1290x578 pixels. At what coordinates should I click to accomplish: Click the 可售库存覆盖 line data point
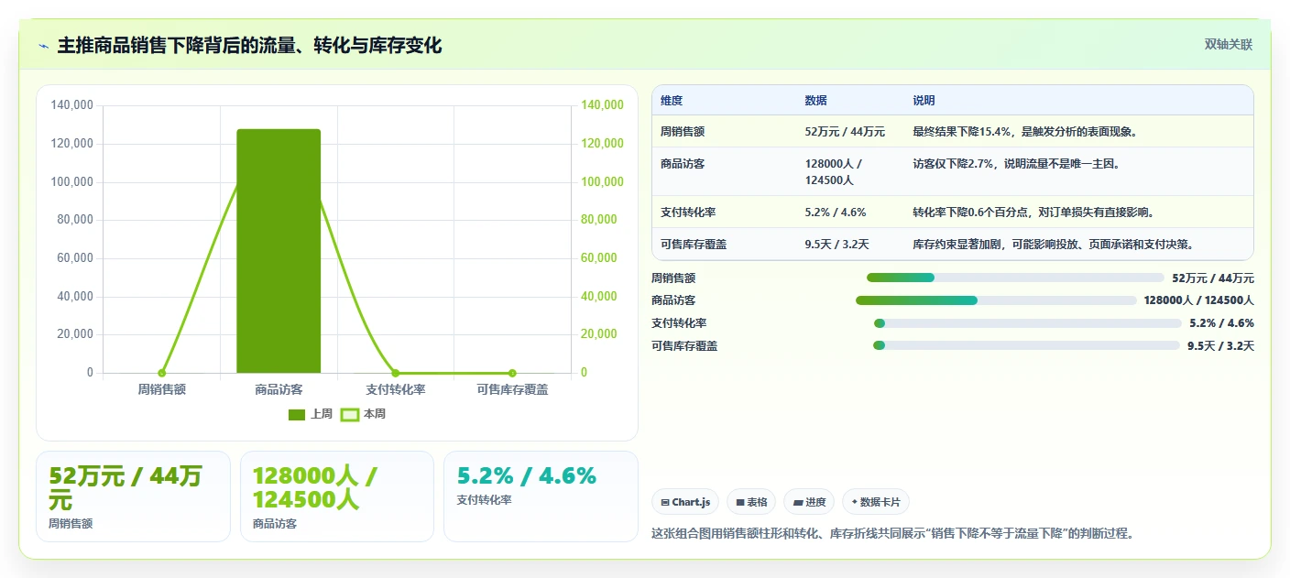pos(512,373)
